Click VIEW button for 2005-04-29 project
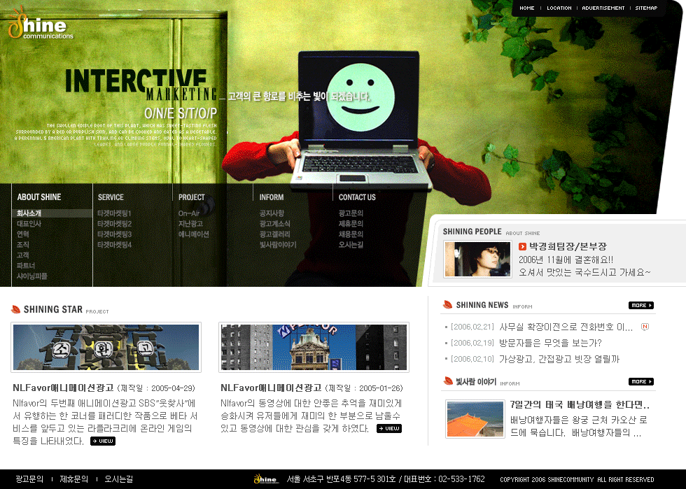This screenshot has width=686, height=489. point(103,441)
